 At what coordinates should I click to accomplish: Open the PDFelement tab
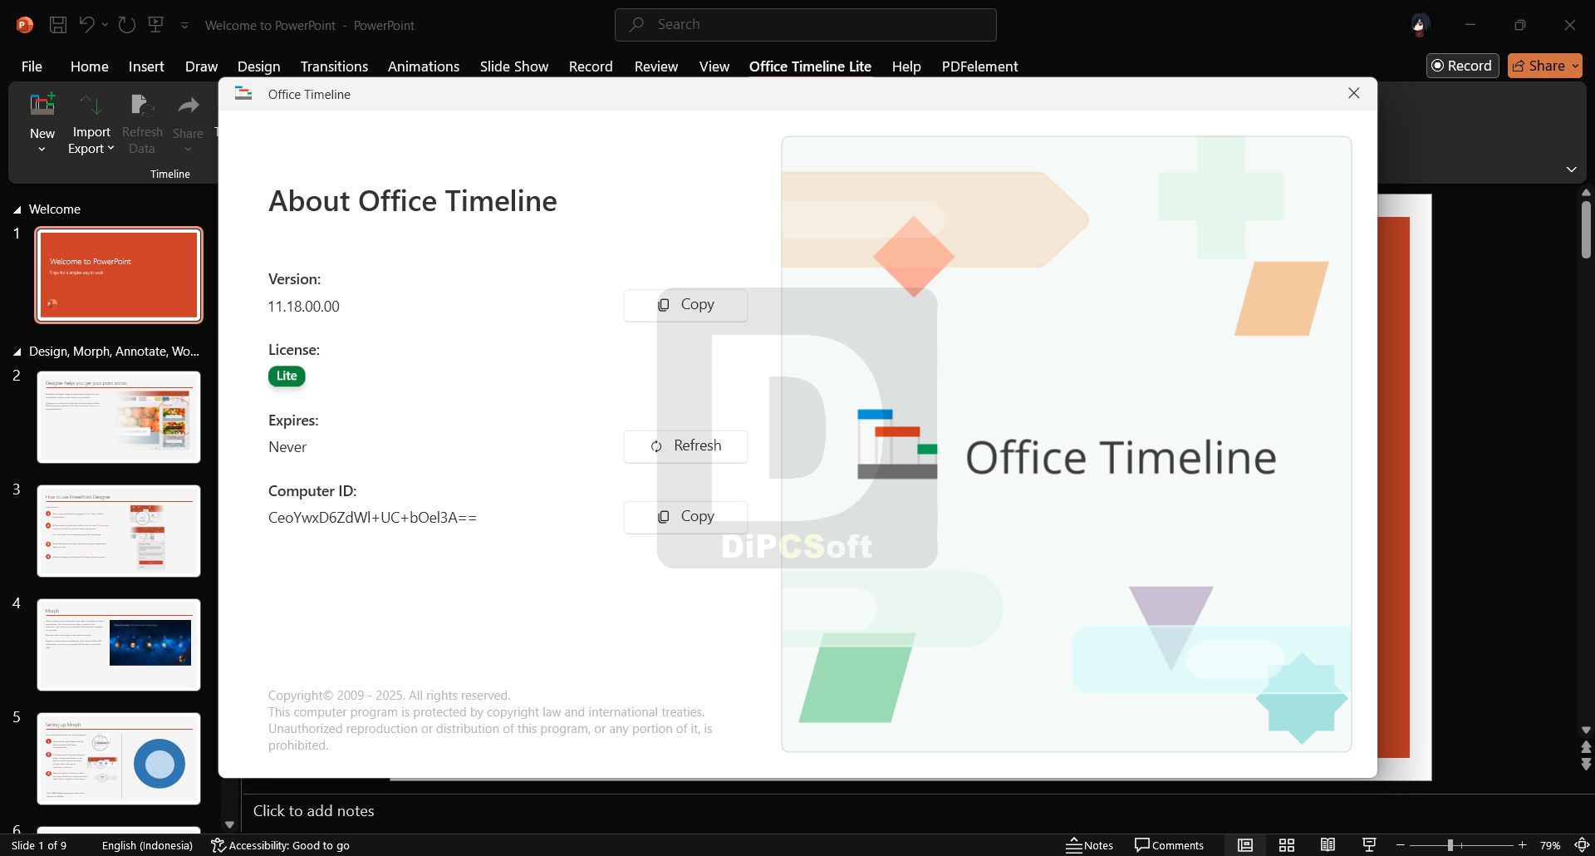(x=979, y=66)
